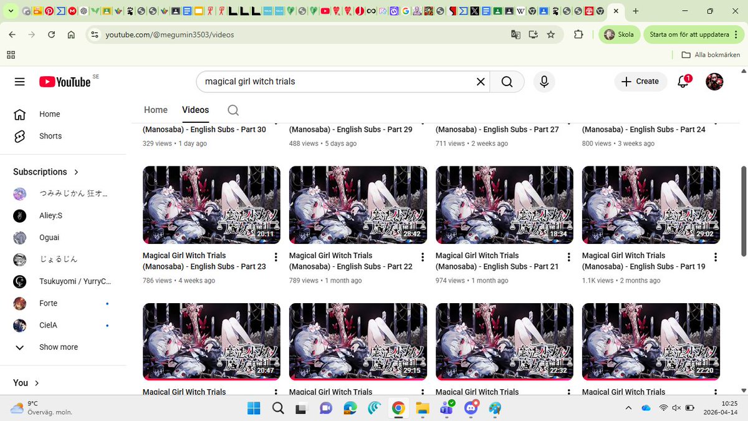Open the account avatar menu
The height and width of the screenshot is (421, 748).
[x=714, y=82]
